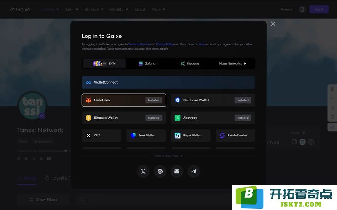Select MetaMask wallet option
This screenshot has height=210, width=337.
pyautogui.click(x=124, y=100)
